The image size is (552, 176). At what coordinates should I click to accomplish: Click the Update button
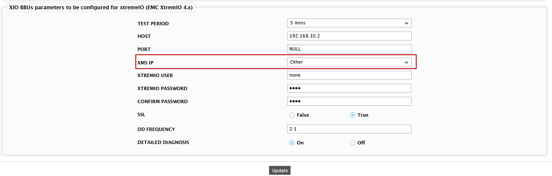280,171
